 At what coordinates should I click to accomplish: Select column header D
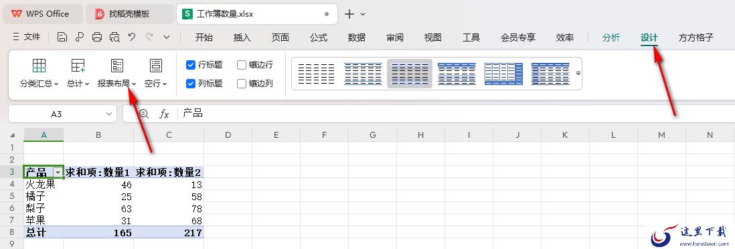228,135
